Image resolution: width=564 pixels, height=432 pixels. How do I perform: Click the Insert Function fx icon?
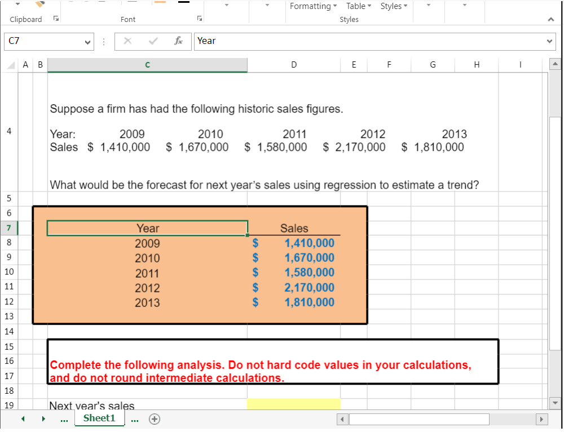(x=178, y=41)
